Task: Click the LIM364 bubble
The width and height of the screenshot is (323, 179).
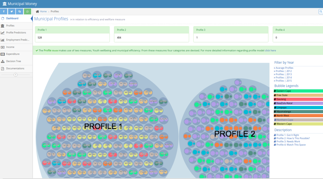Action: (56, 163)
